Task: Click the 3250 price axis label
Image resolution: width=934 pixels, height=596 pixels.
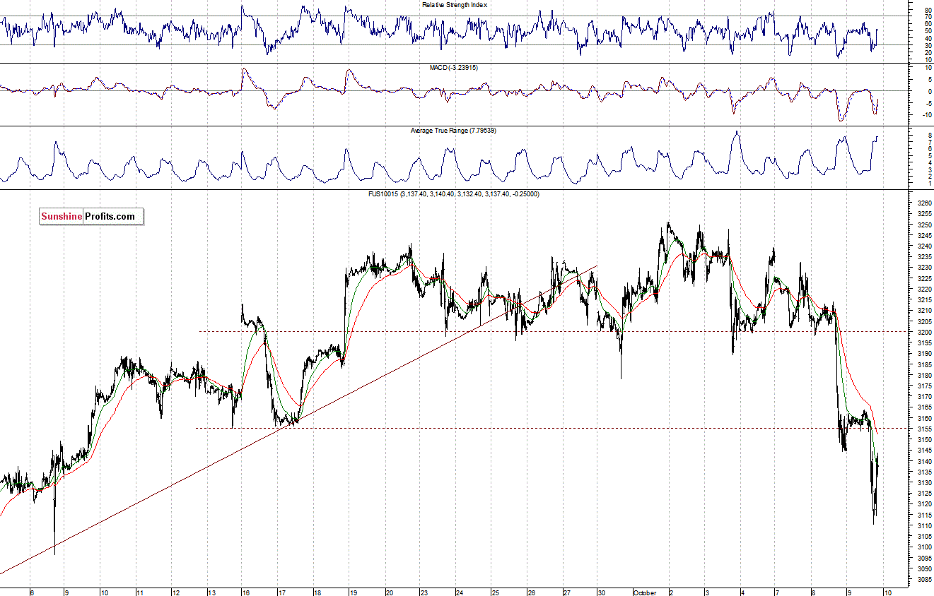Action: pyautogui.click(x=925, y=225)
